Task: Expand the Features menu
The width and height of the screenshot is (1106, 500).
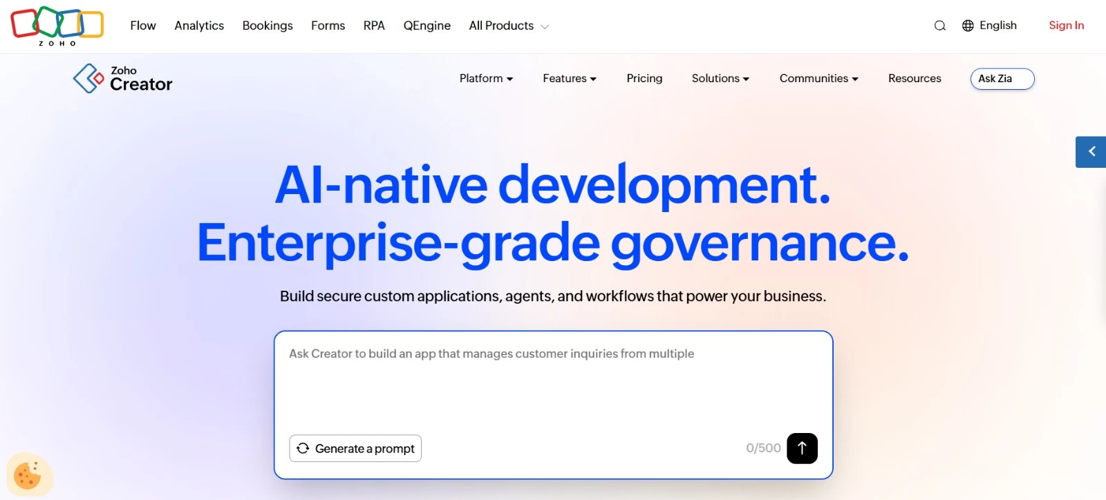Action: tap(570, 79)
